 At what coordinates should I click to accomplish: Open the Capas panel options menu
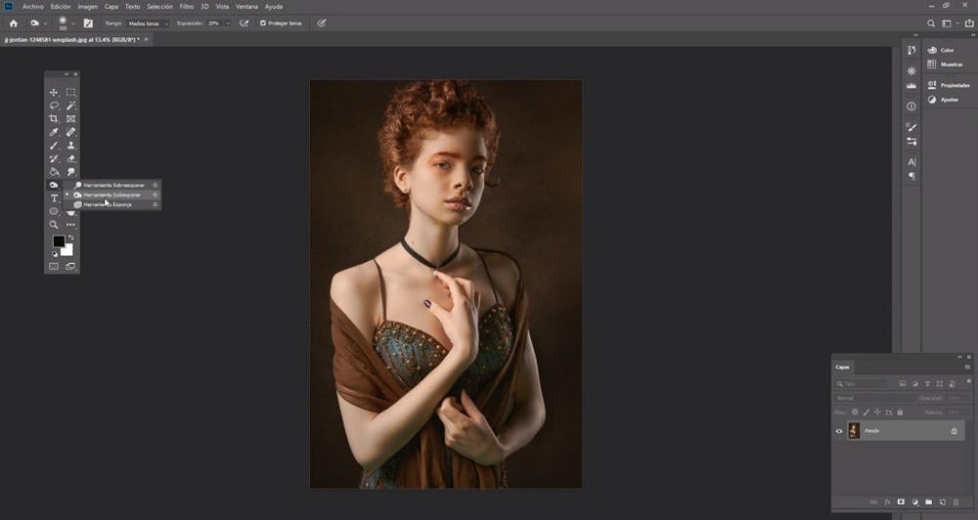tap(967, 368)
